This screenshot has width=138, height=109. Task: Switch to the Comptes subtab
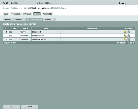click(x=8, y=19)
